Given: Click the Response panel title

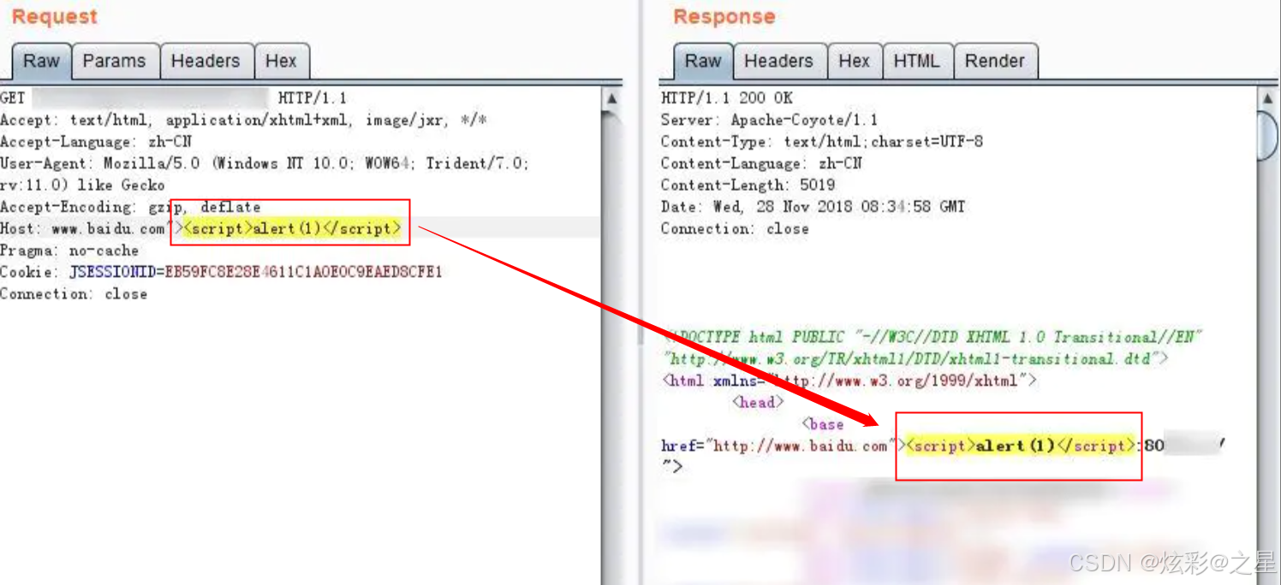Looking at the screenshot, I should [724, 16].
